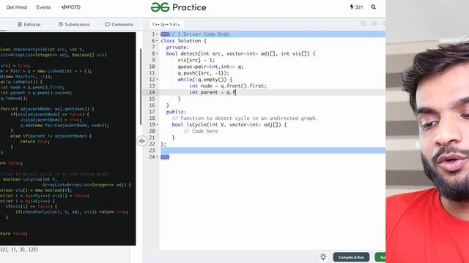The image size is (469, 263).
Task: Click the 'Function to detect cycle' comment line
Action: click(x=245, y=118)
